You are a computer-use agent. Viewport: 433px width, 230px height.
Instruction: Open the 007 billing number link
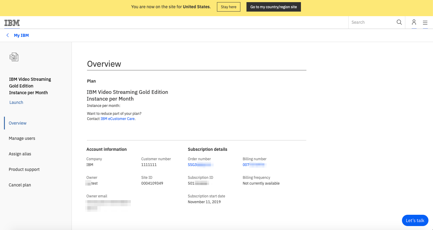[x=254, y=165]
